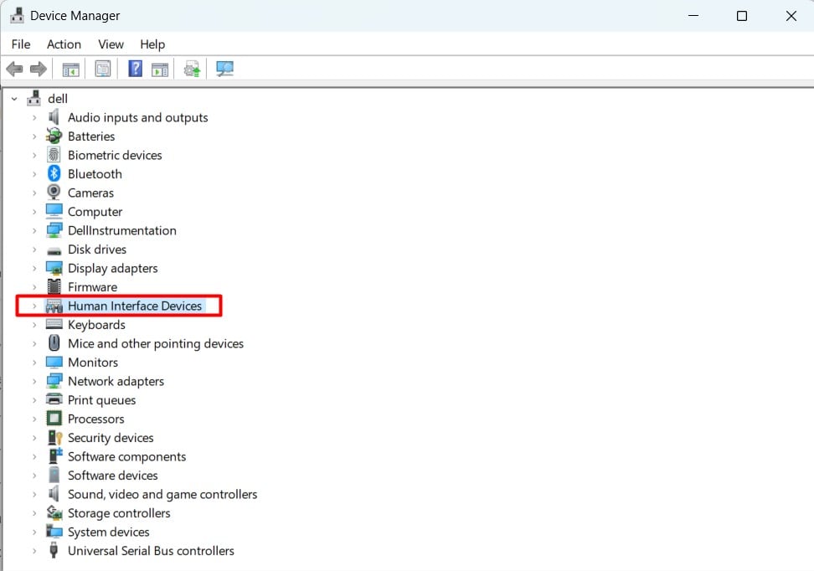This screenshot has width=814, height=571.
Task: Select the Sound, video and game controllers label
Action: [x=162, y=494]
